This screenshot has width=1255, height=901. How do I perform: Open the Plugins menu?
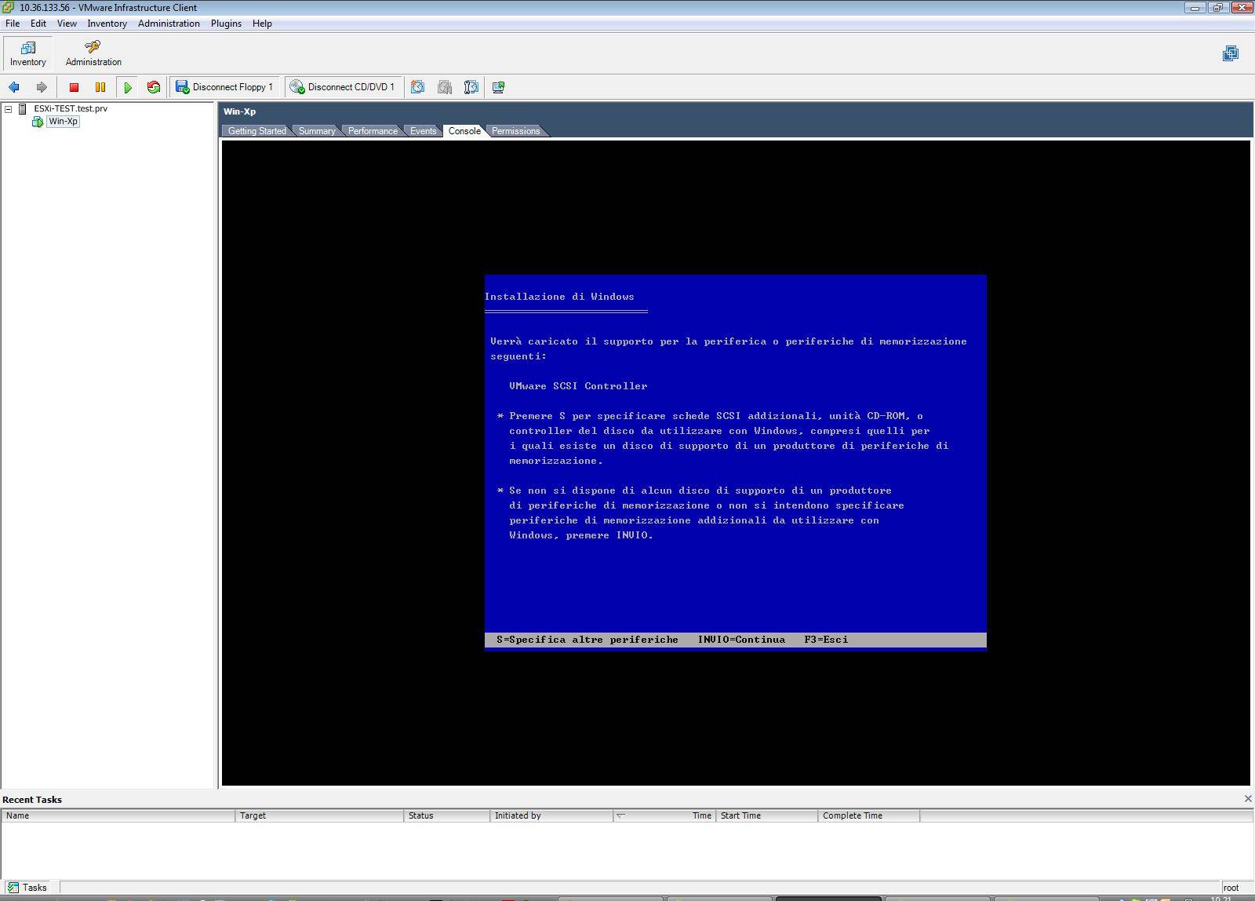226,24
